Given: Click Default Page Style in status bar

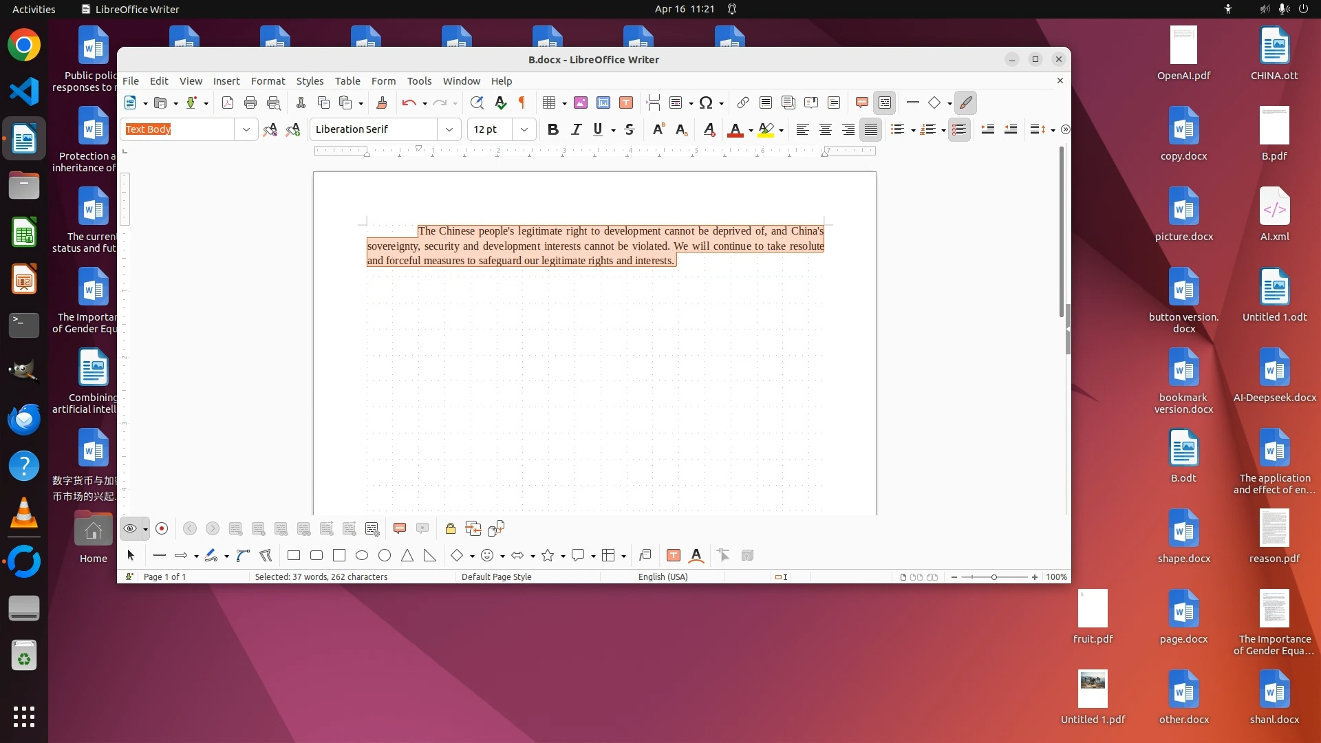Looking at the screenshot, I should (x=496, y=577).
